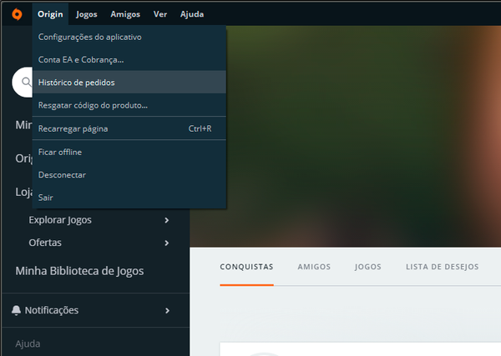Click the search magnifier icon
Viewport: 501px width, 356px height.
tap(27, 83)
